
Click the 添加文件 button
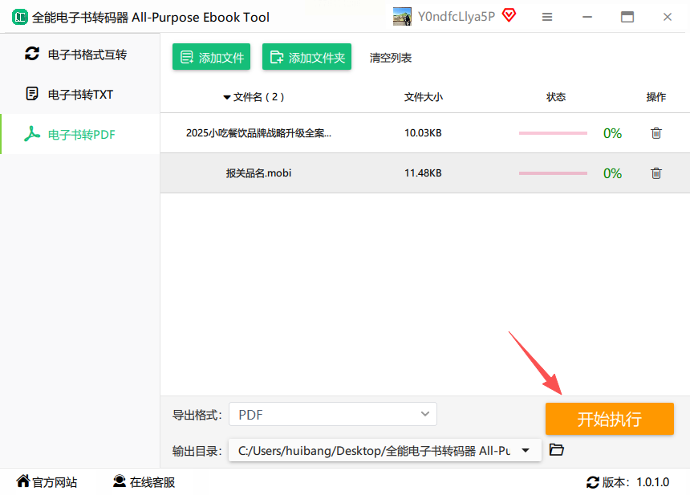211,57
